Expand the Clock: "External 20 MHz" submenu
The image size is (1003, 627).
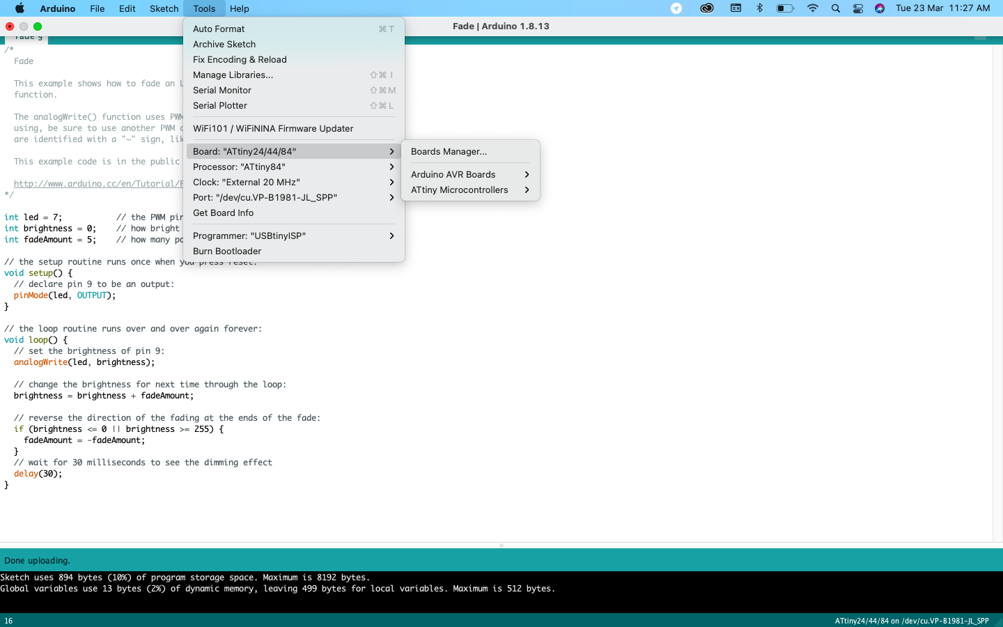click(294, 182)
